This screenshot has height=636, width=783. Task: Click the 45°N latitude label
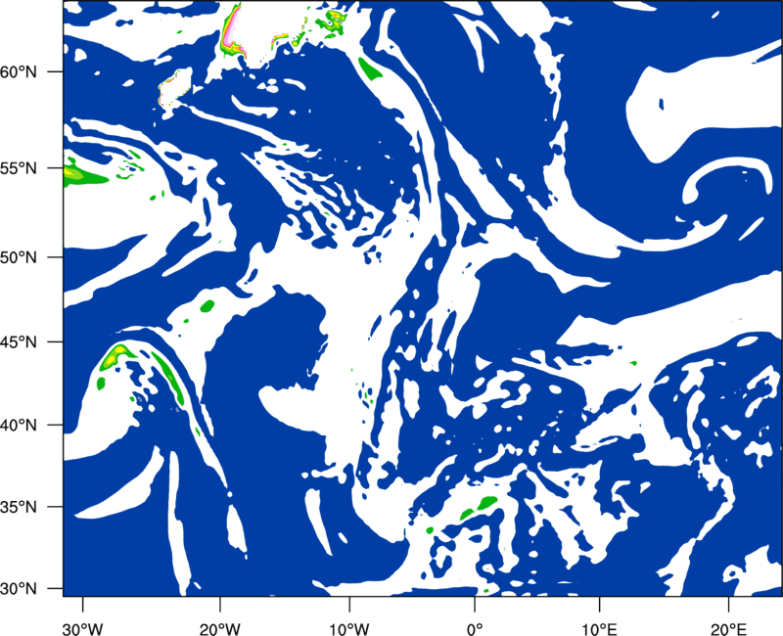19,342
